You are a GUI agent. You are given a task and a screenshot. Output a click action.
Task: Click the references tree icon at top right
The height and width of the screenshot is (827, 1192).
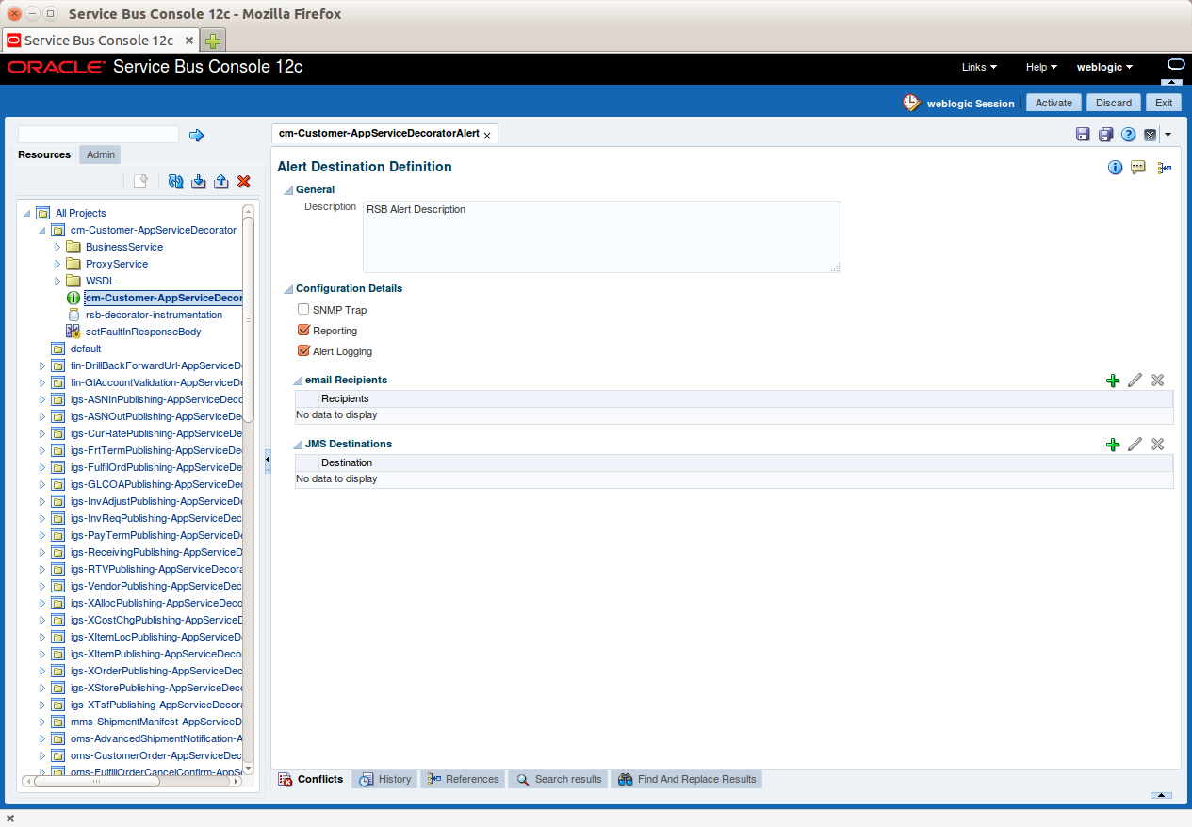click(x=1165, y=168)
